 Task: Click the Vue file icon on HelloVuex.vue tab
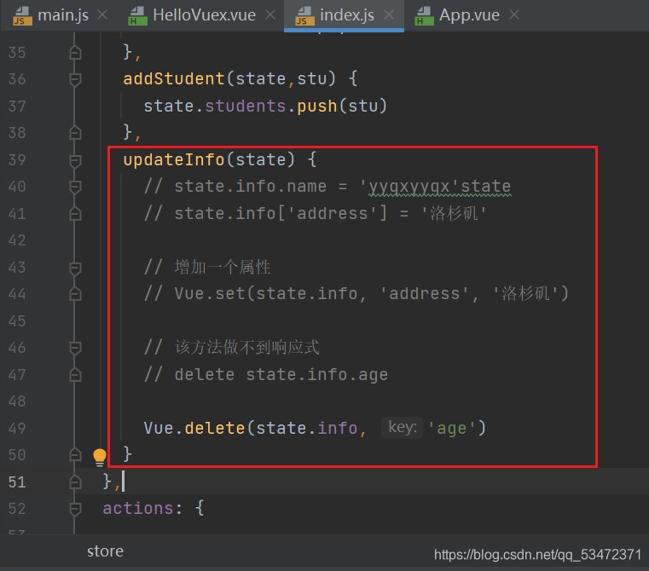[137, 16]
